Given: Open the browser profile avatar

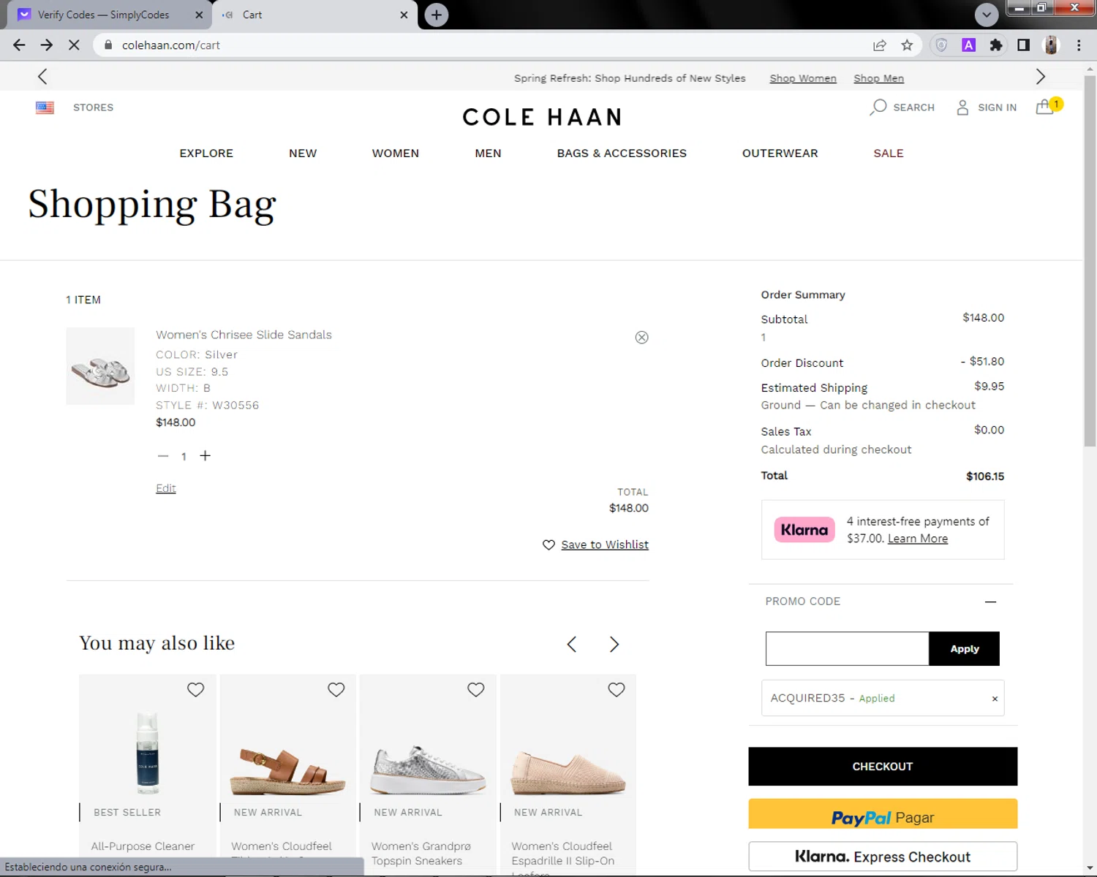Looking at the screenshot, I should coord(1051,45).
